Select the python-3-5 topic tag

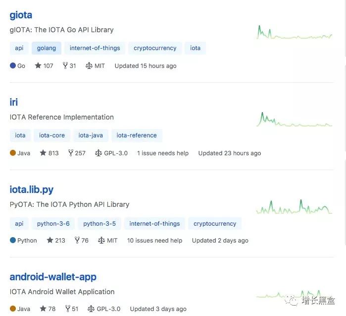[x=99, y=224]
